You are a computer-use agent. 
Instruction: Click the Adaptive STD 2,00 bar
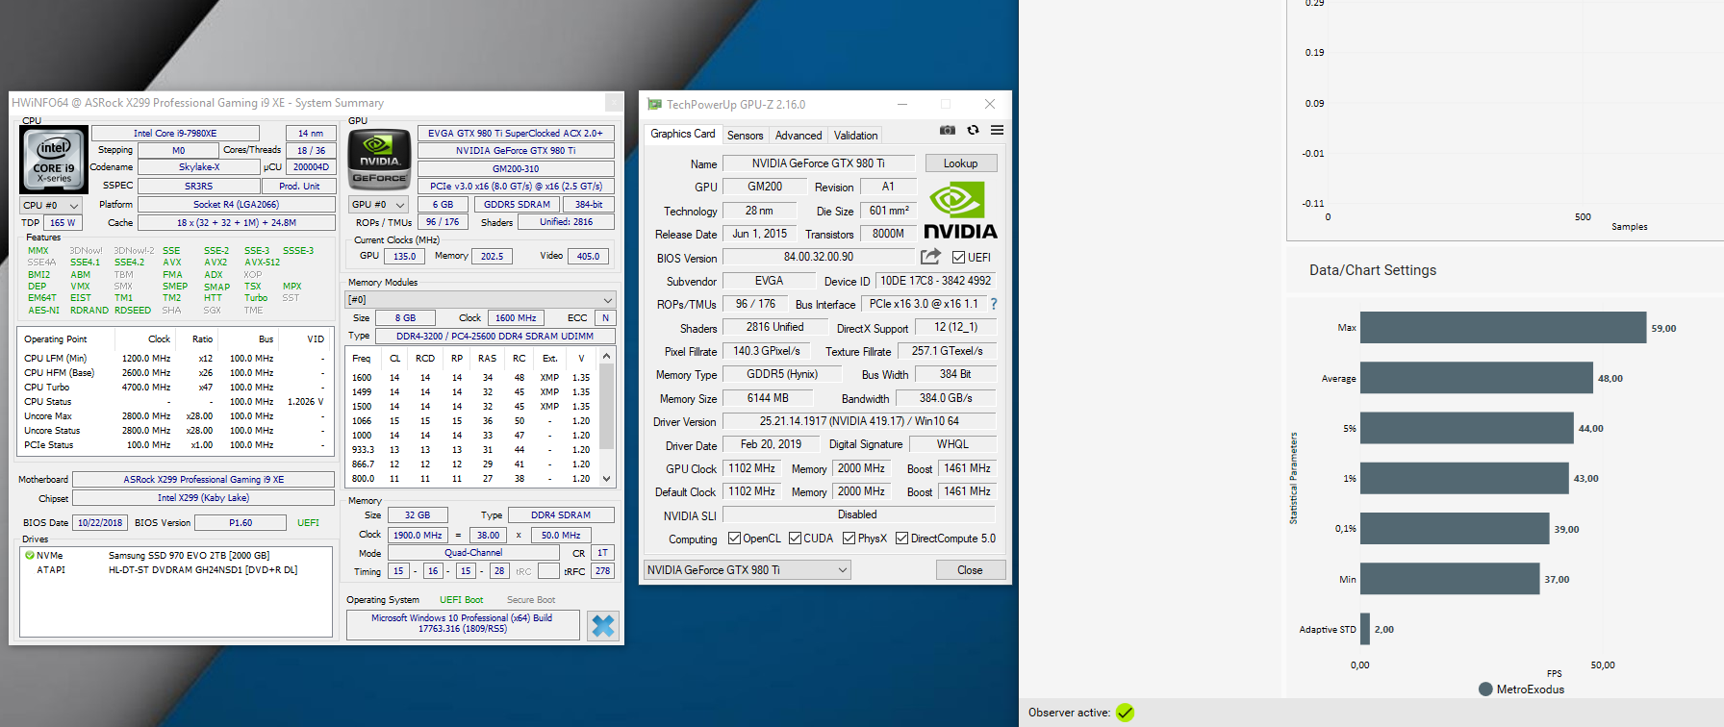[1365, 629]
